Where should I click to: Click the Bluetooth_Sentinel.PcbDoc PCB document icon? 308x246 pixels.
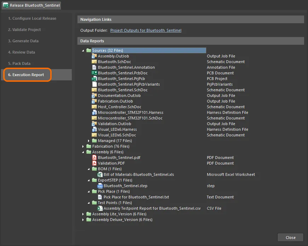pyautogui.click(x=94, y=73)
